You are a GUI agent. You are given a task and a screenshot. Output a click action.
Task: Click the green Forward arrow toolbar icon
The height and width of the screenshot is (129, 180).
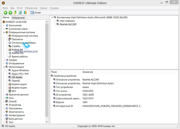(10, 13)
